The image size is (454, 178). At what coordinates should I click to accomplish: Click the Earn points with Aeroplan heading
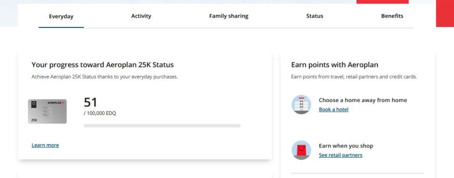point(335,64)
